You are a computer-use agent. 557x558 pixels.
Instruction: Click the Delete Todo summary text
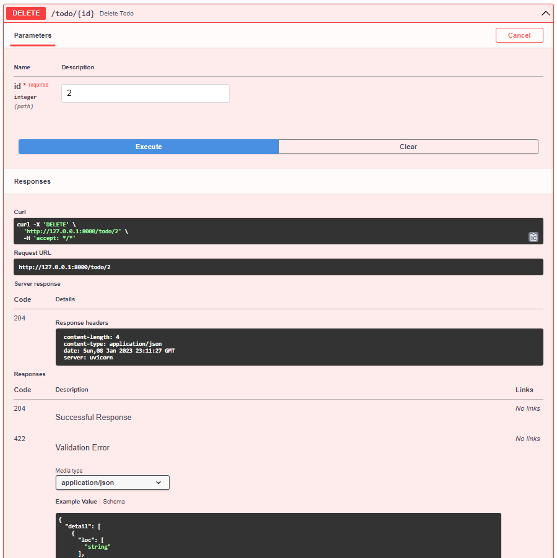pyautogui.click(x=116, y=14)
